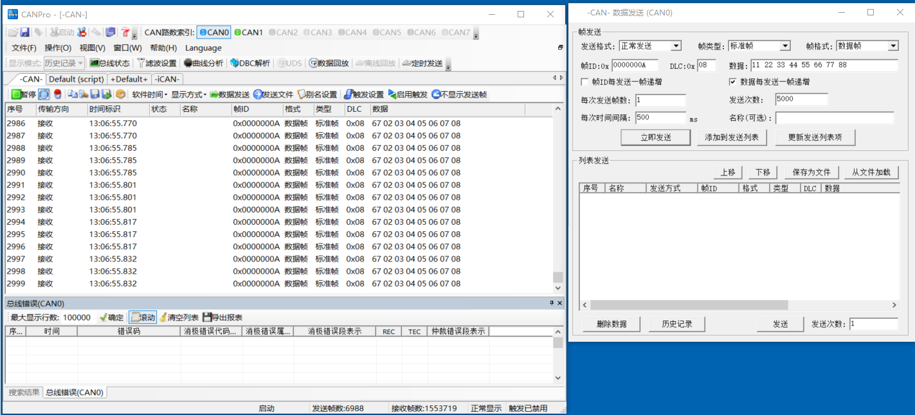Click the send list horizontal scrollbar

[x=689, y=305]
